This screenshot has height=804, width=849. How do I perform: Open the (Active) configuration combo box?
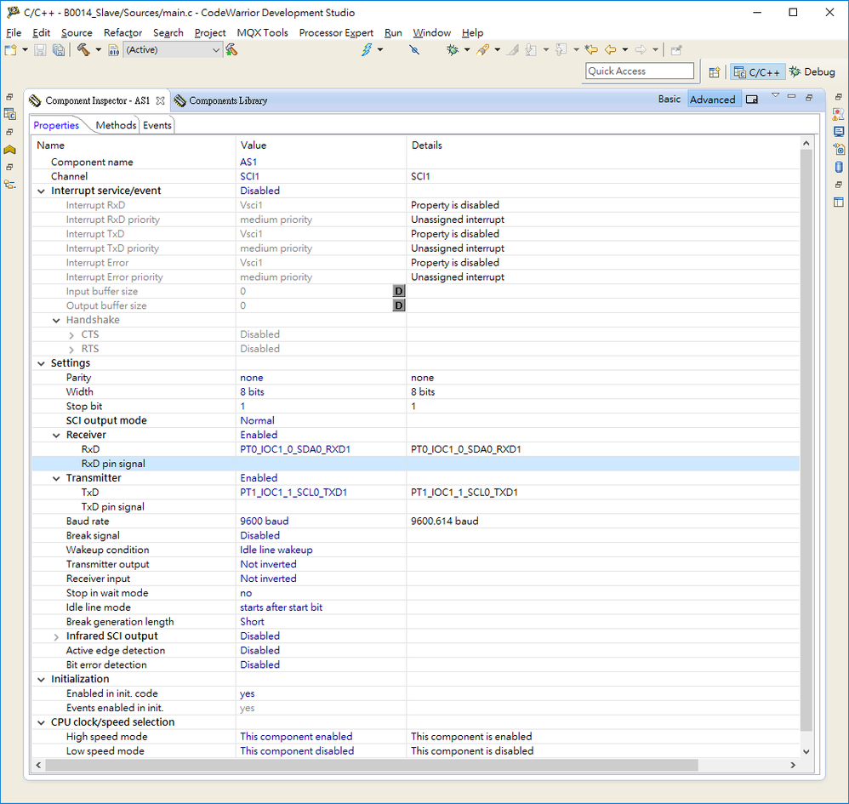(173, 50)
